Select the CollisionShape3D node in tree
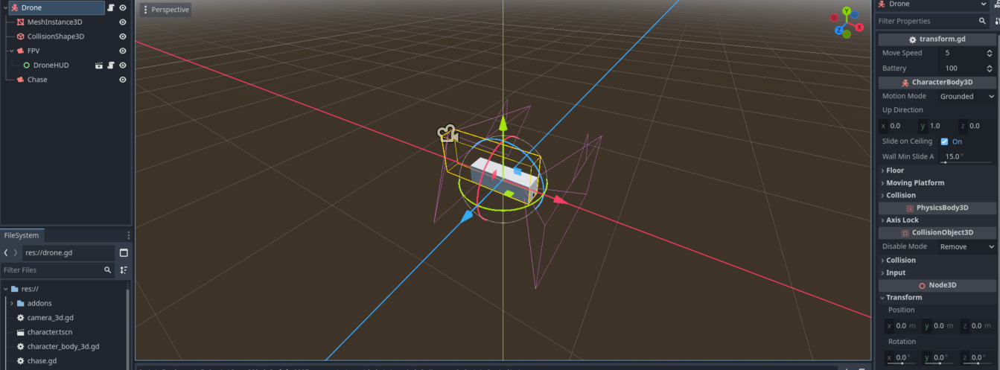The image size is (1000, 370). coord(56,36)
